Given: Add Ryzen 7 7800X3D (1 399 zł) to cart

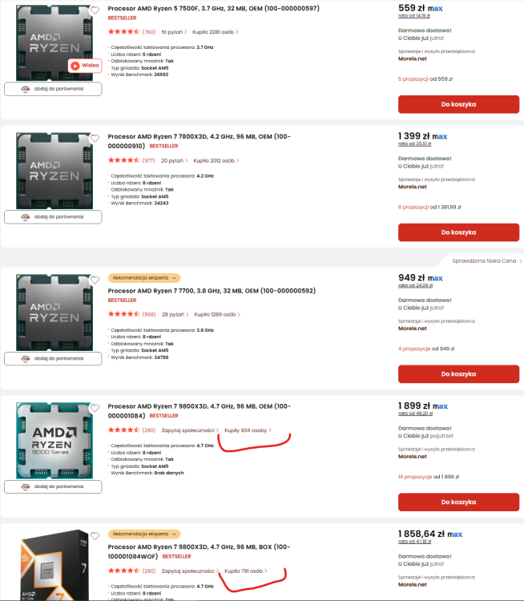Looking at the screenshot, I should pyautogui.click(x=458, y=232).
